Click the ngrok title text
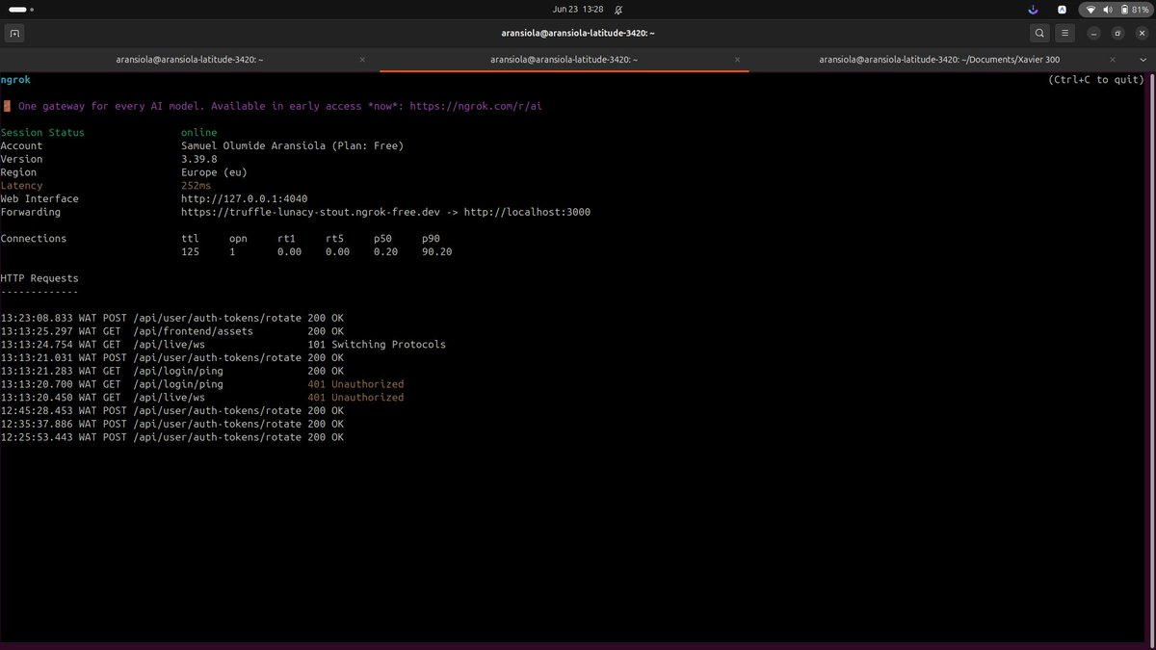This screenshot has width=1156, height=650. pos(15,80)
